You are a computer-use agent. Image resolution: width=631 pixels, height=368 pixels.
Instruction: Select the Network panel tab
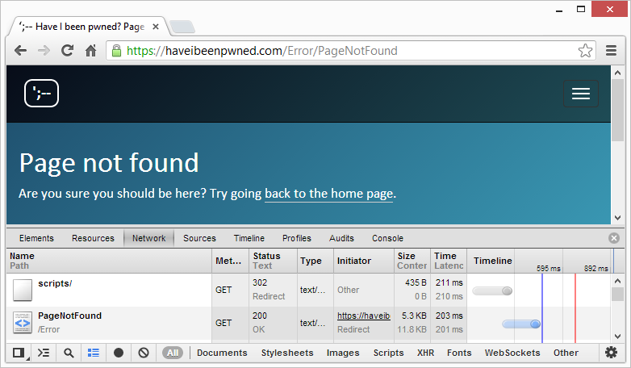149,238
